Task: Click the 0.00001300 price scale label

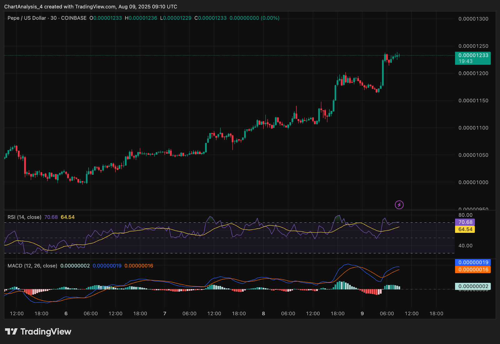Action: pos(473,19)
